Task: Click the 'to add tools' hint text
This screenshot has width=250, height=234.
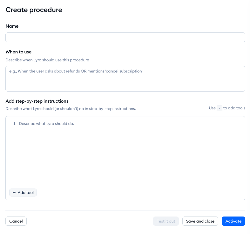Action: [234, 108]
